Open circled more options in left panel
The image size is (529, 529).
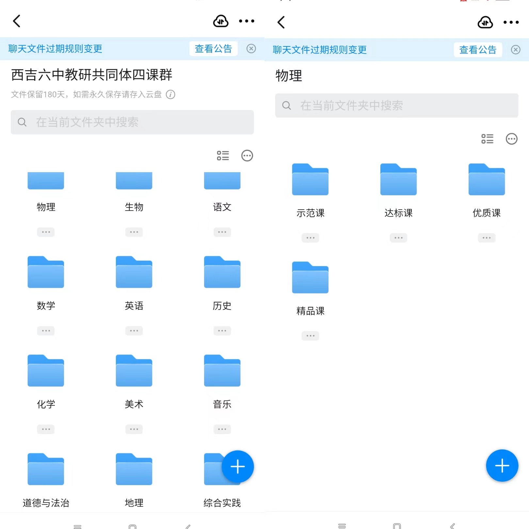click(x=247, y=156)
